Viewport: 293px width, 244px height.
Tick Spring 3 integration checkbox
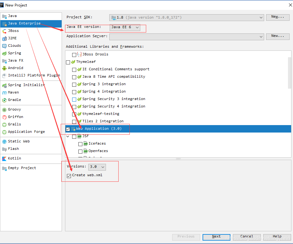pyautogui.click(x=74, y=85)
